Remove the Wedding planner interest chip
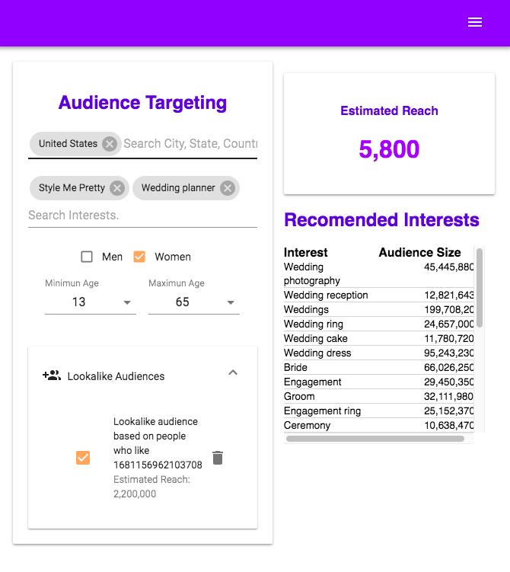510x572 pixels. [227, 188]
